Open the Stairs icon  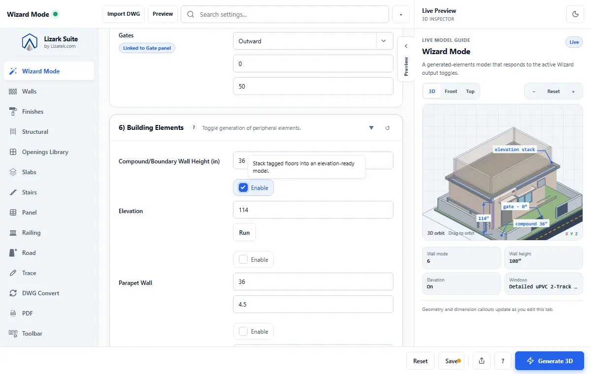coord(13,192)
